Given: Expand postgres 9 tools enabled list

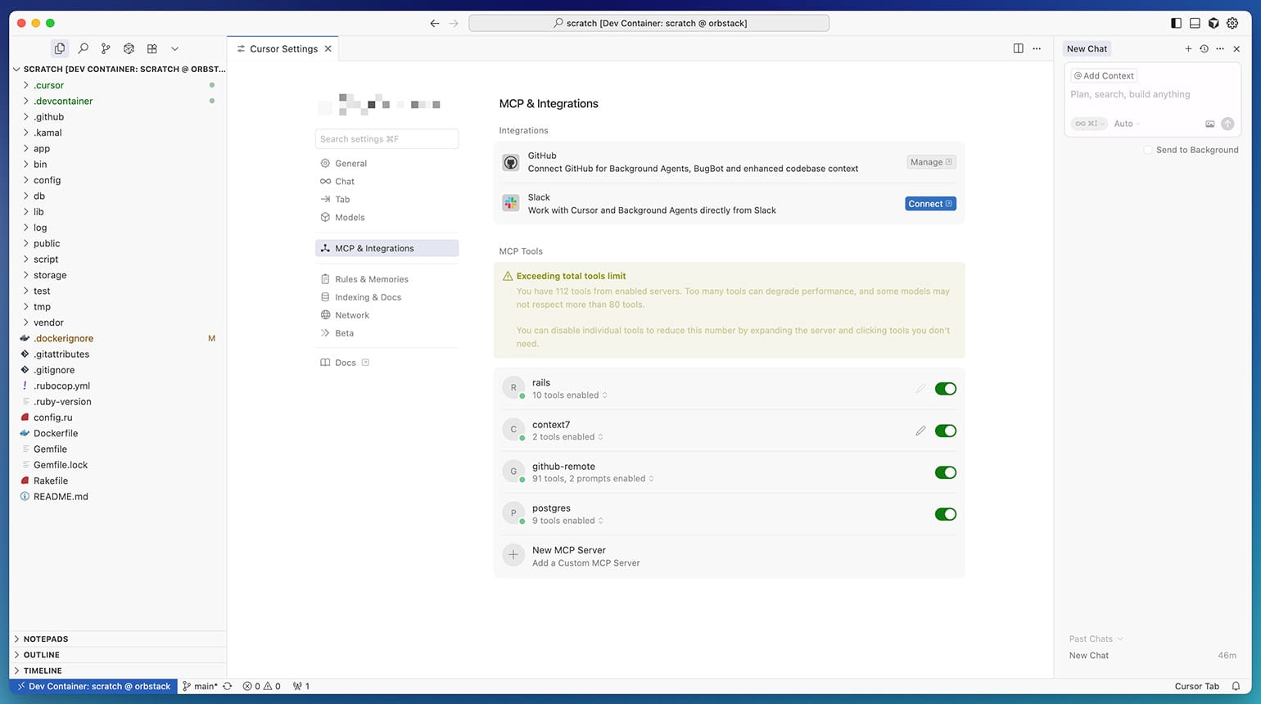Looking at the screenshot, I should click(567, 521).
